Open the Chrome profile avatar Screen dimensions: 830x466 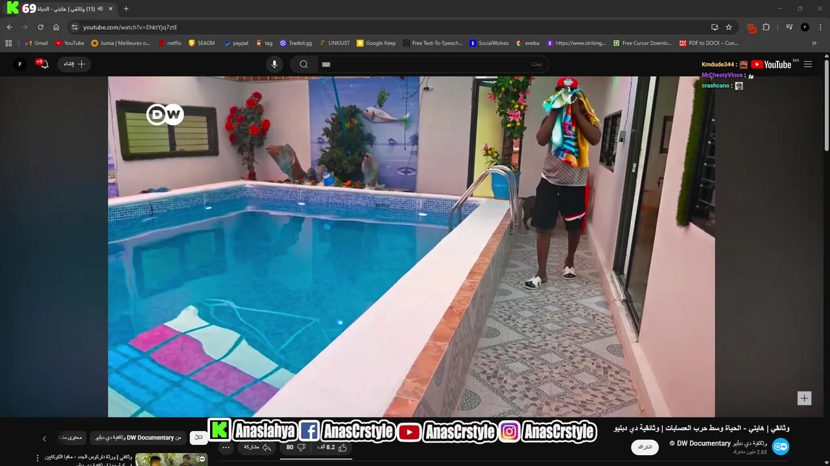(x=805, y=27)
